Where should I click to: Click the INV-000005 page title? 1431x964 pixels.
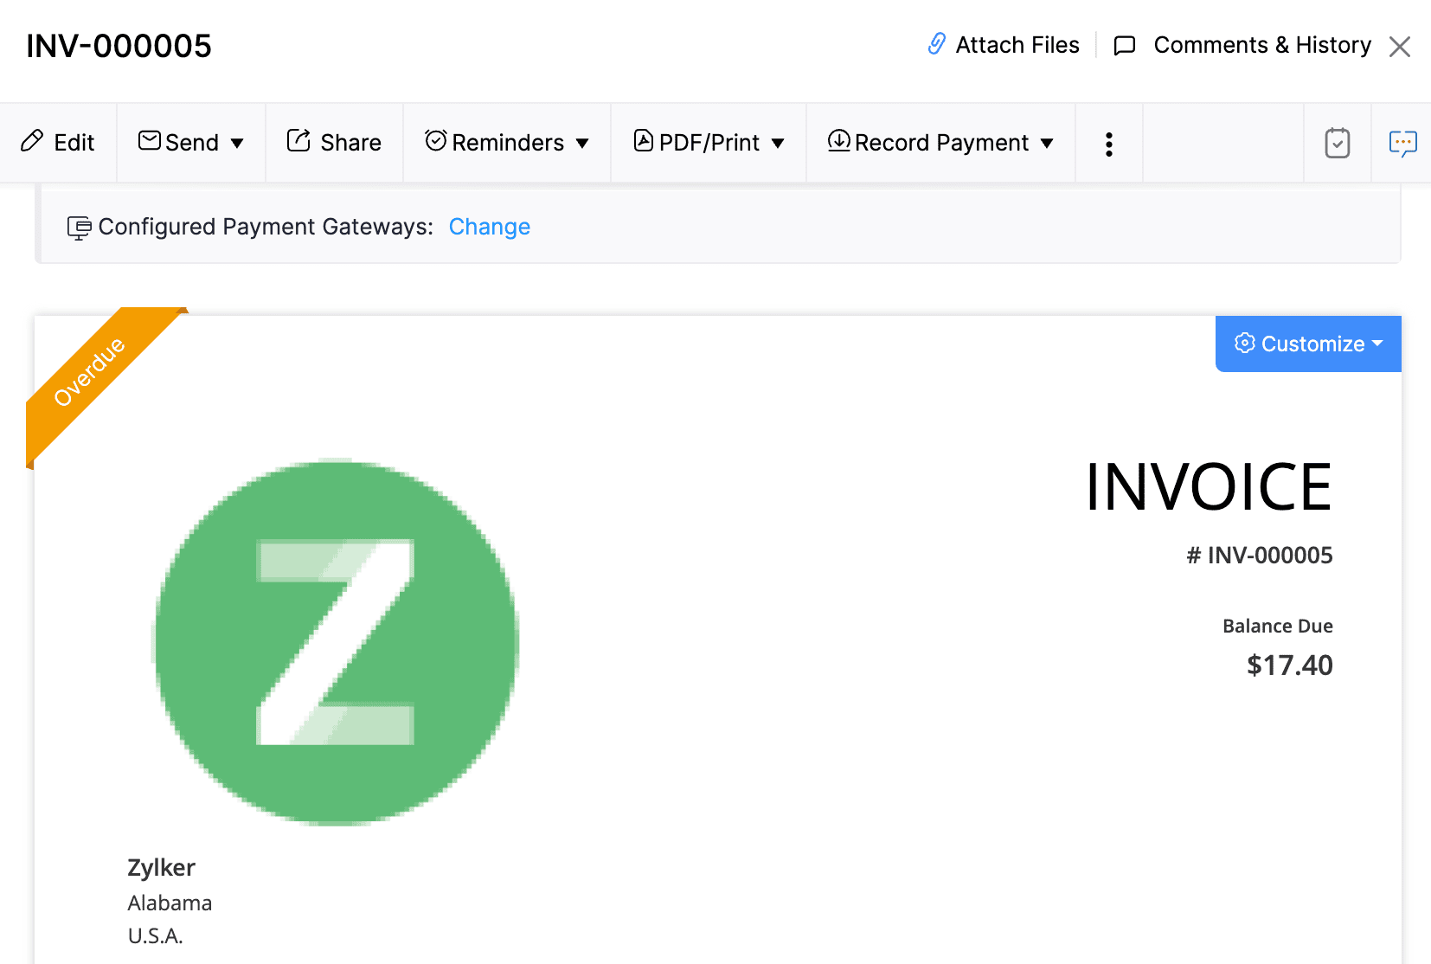pyautogui.click(x=119, y=46)
